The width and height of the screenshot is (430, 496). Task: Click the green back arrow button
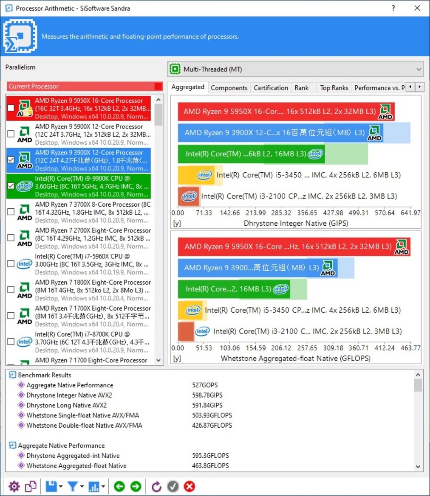[x=119, y=486]
